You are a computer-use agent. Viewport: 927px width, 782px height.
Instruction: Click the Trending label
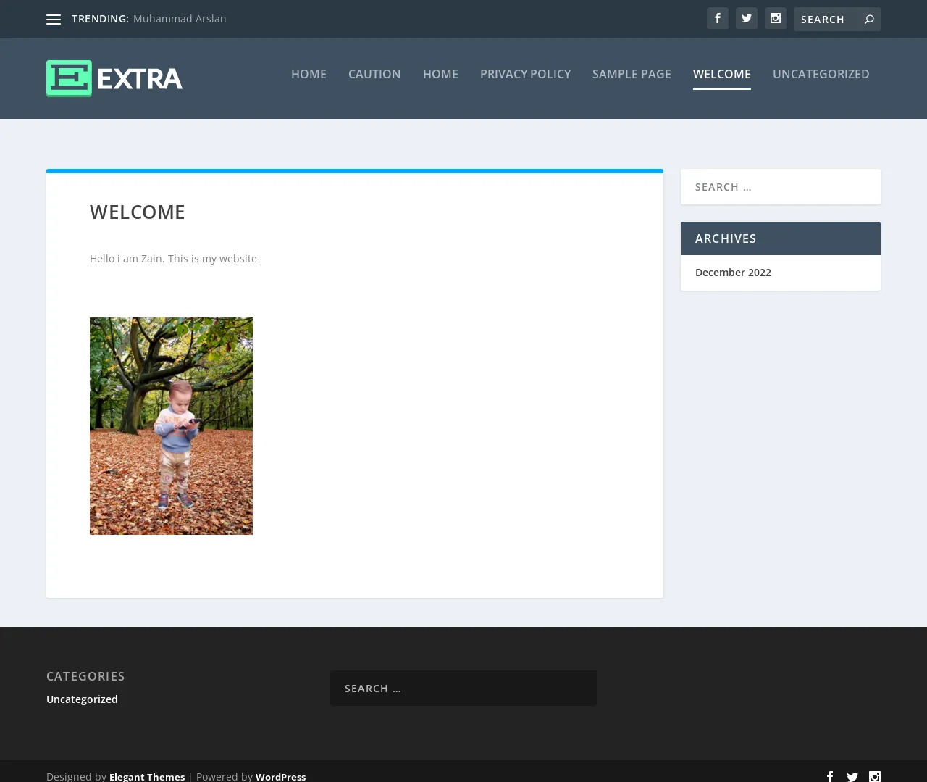(100, 19)
